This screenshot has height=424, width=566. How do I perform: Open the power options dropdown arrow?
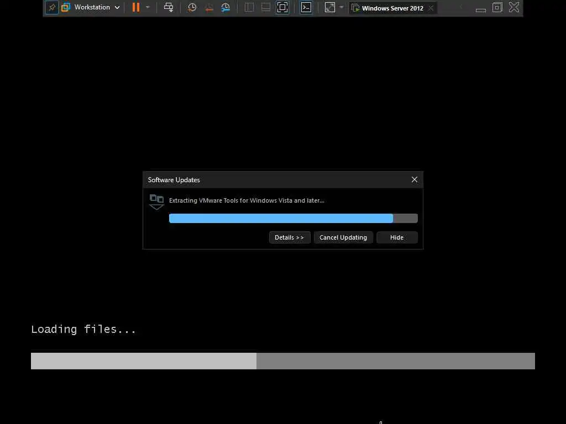point(148,7)
